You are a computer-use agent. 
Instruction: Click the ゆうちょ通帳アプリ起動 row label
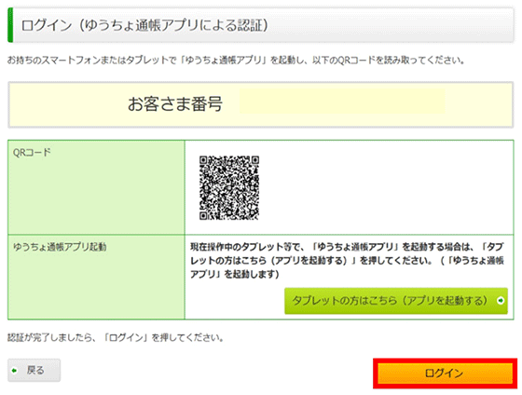pyautogui.click(x=60, y=247)
